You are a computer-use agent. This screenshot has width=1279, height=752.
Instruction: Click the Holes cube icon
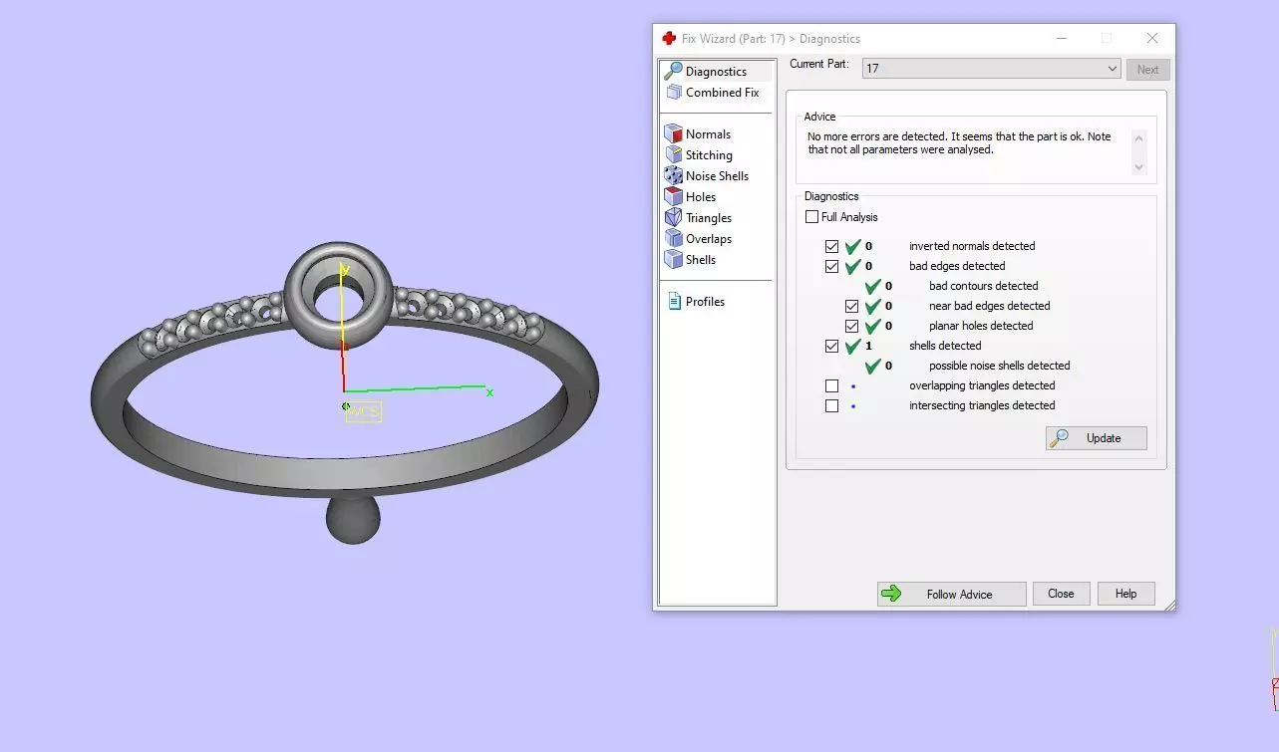pos(673,197)
